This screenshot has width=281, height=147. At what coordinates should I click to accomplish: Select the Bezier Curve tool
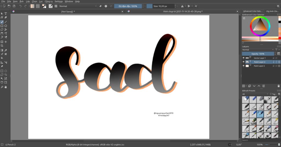click(2, 33)
